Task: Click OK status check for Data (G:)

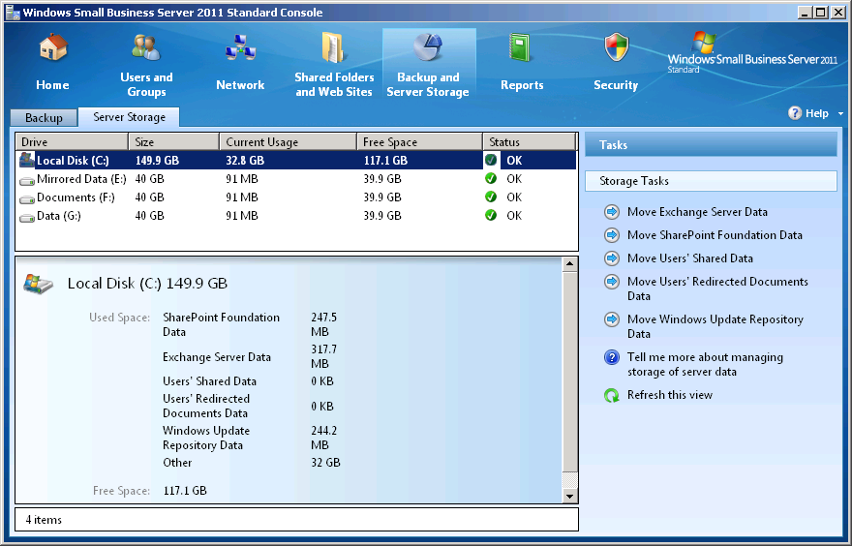Action: [491, 215]
